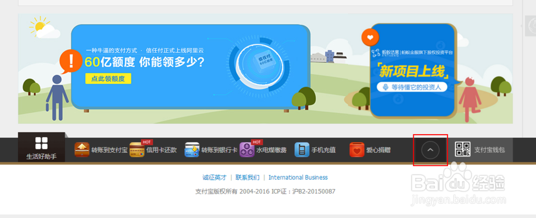The width and height of the screenshot is (536, 218).
Task: Click the yellow 点此领额度 button
Action: pyautogui.click(x=108, y=79)
